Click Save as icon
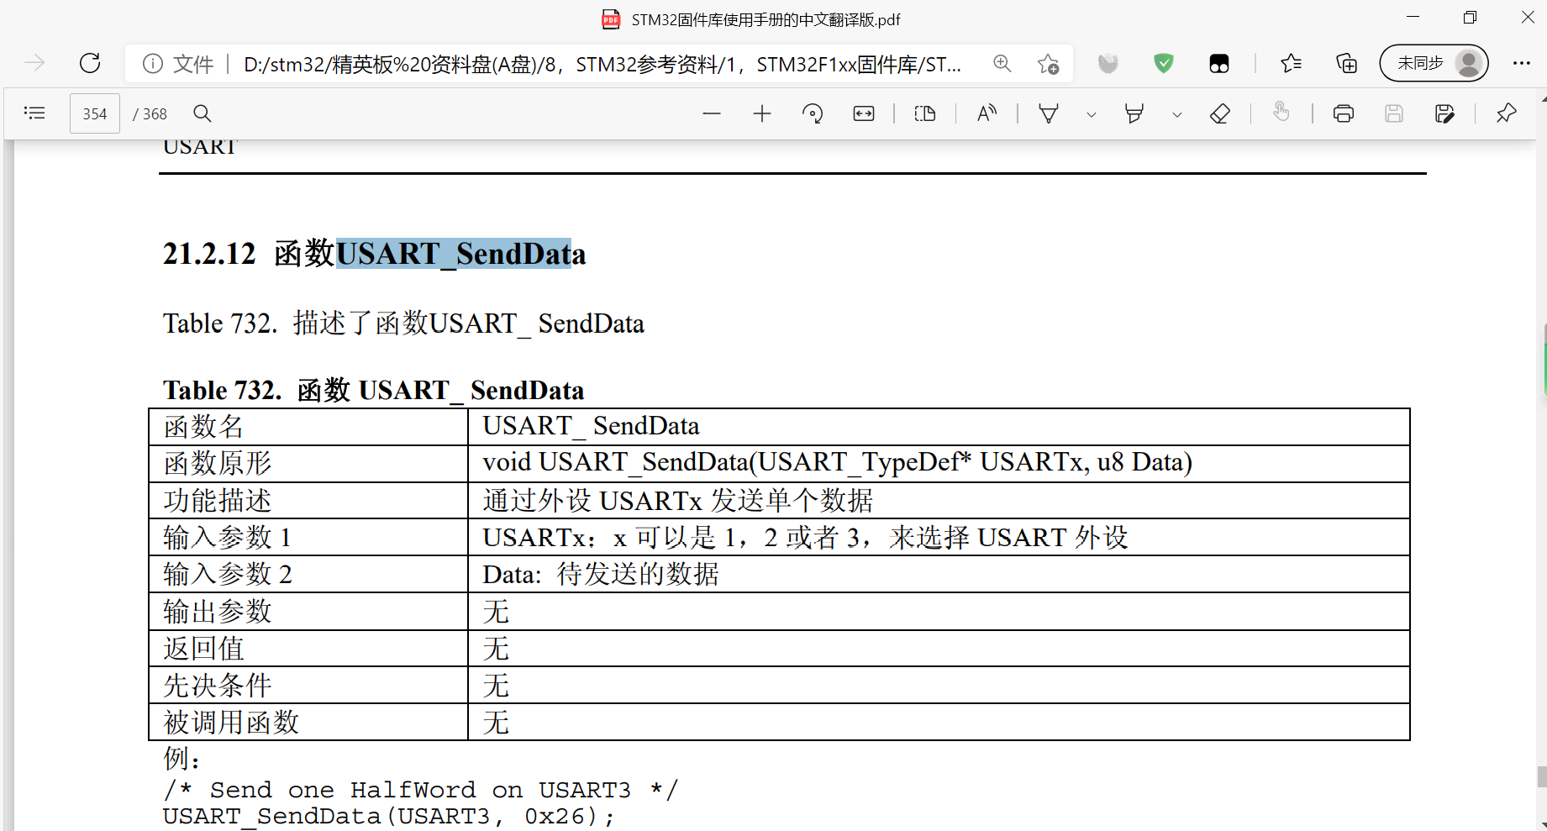Screen dimensions: 1547x831 click(1444, 113)
